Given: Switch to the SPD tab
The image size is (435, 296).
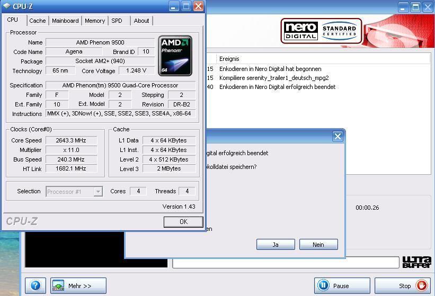Looking at the screenshot, I should pyautogui.click(x=117, y=21).
